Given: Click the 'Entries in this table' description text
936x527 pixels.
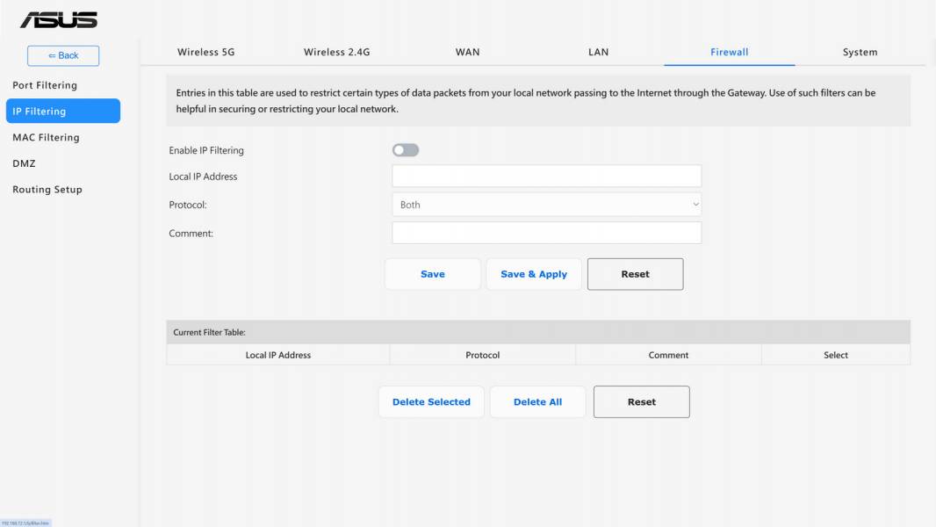Looking at the screenshot, I should point(525,101).
